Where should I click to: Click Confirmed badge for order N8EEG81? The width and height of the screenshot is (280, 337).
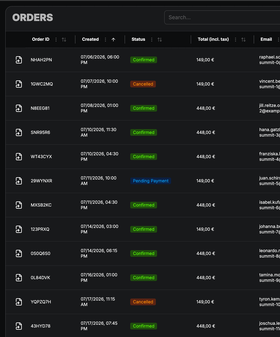point(144,108)
